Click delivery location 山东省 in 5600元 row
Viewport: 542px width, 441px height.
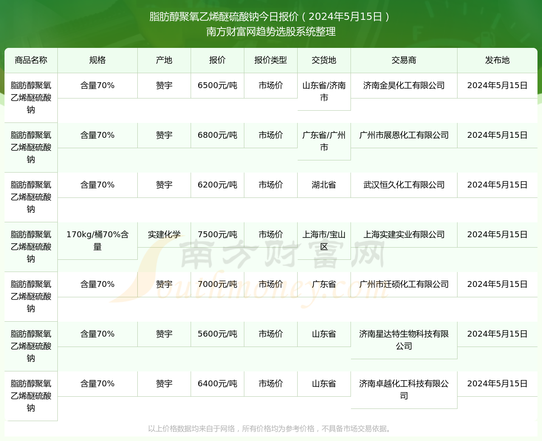(324, 334)
